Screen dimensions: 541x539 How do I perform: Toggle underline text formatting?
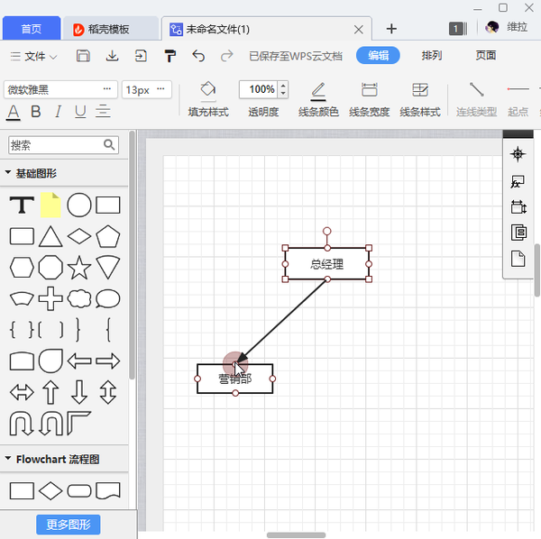80,112
